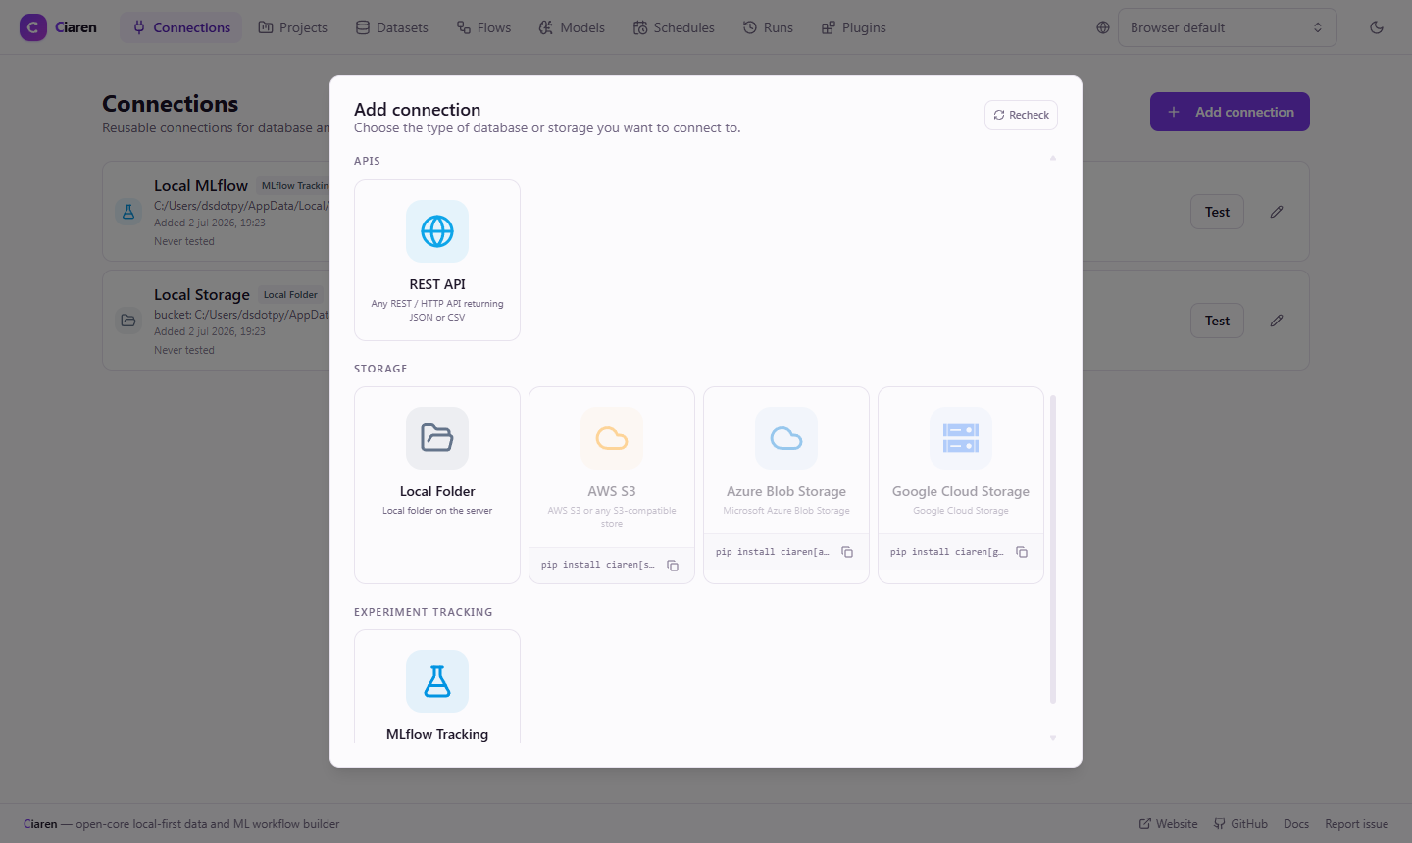Viewport: 1412px width, 843px height.
Task: Click the globe language icon
Action: tap(1103, 27)
